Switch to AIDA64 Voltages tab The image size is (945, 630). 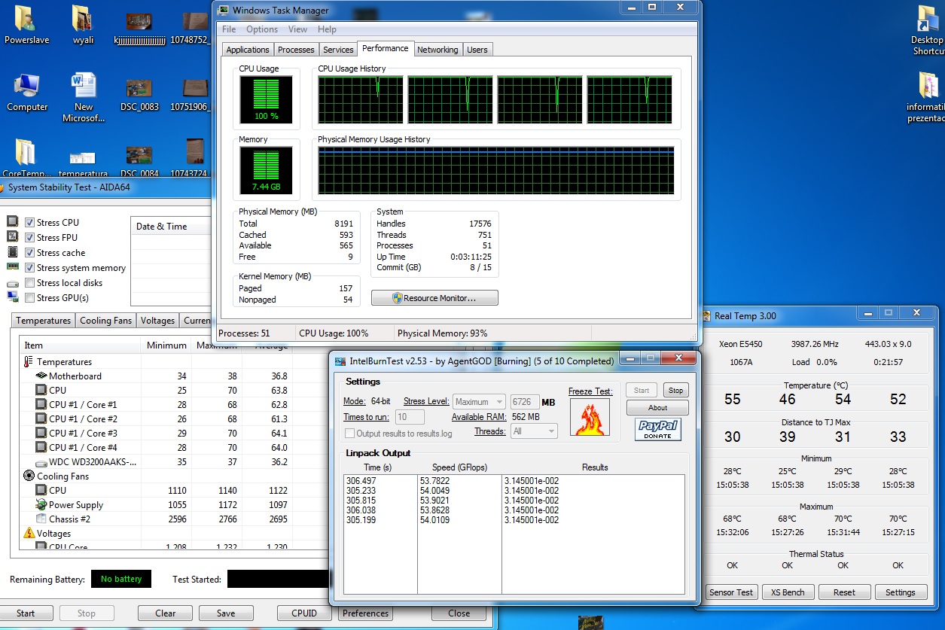[157, 321]
